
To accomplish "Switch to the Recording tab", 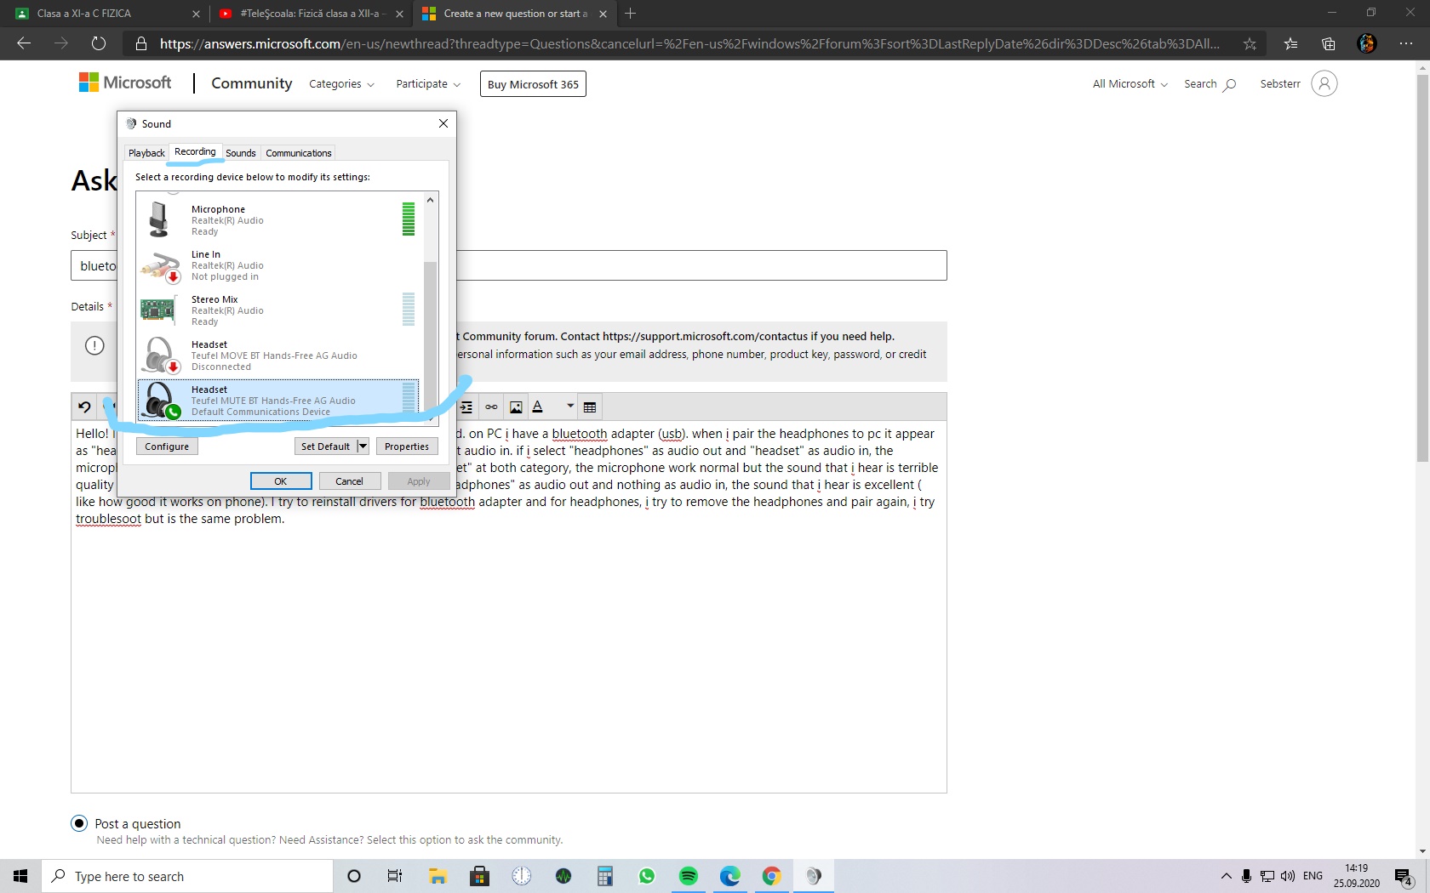I will tap(195, 151).
